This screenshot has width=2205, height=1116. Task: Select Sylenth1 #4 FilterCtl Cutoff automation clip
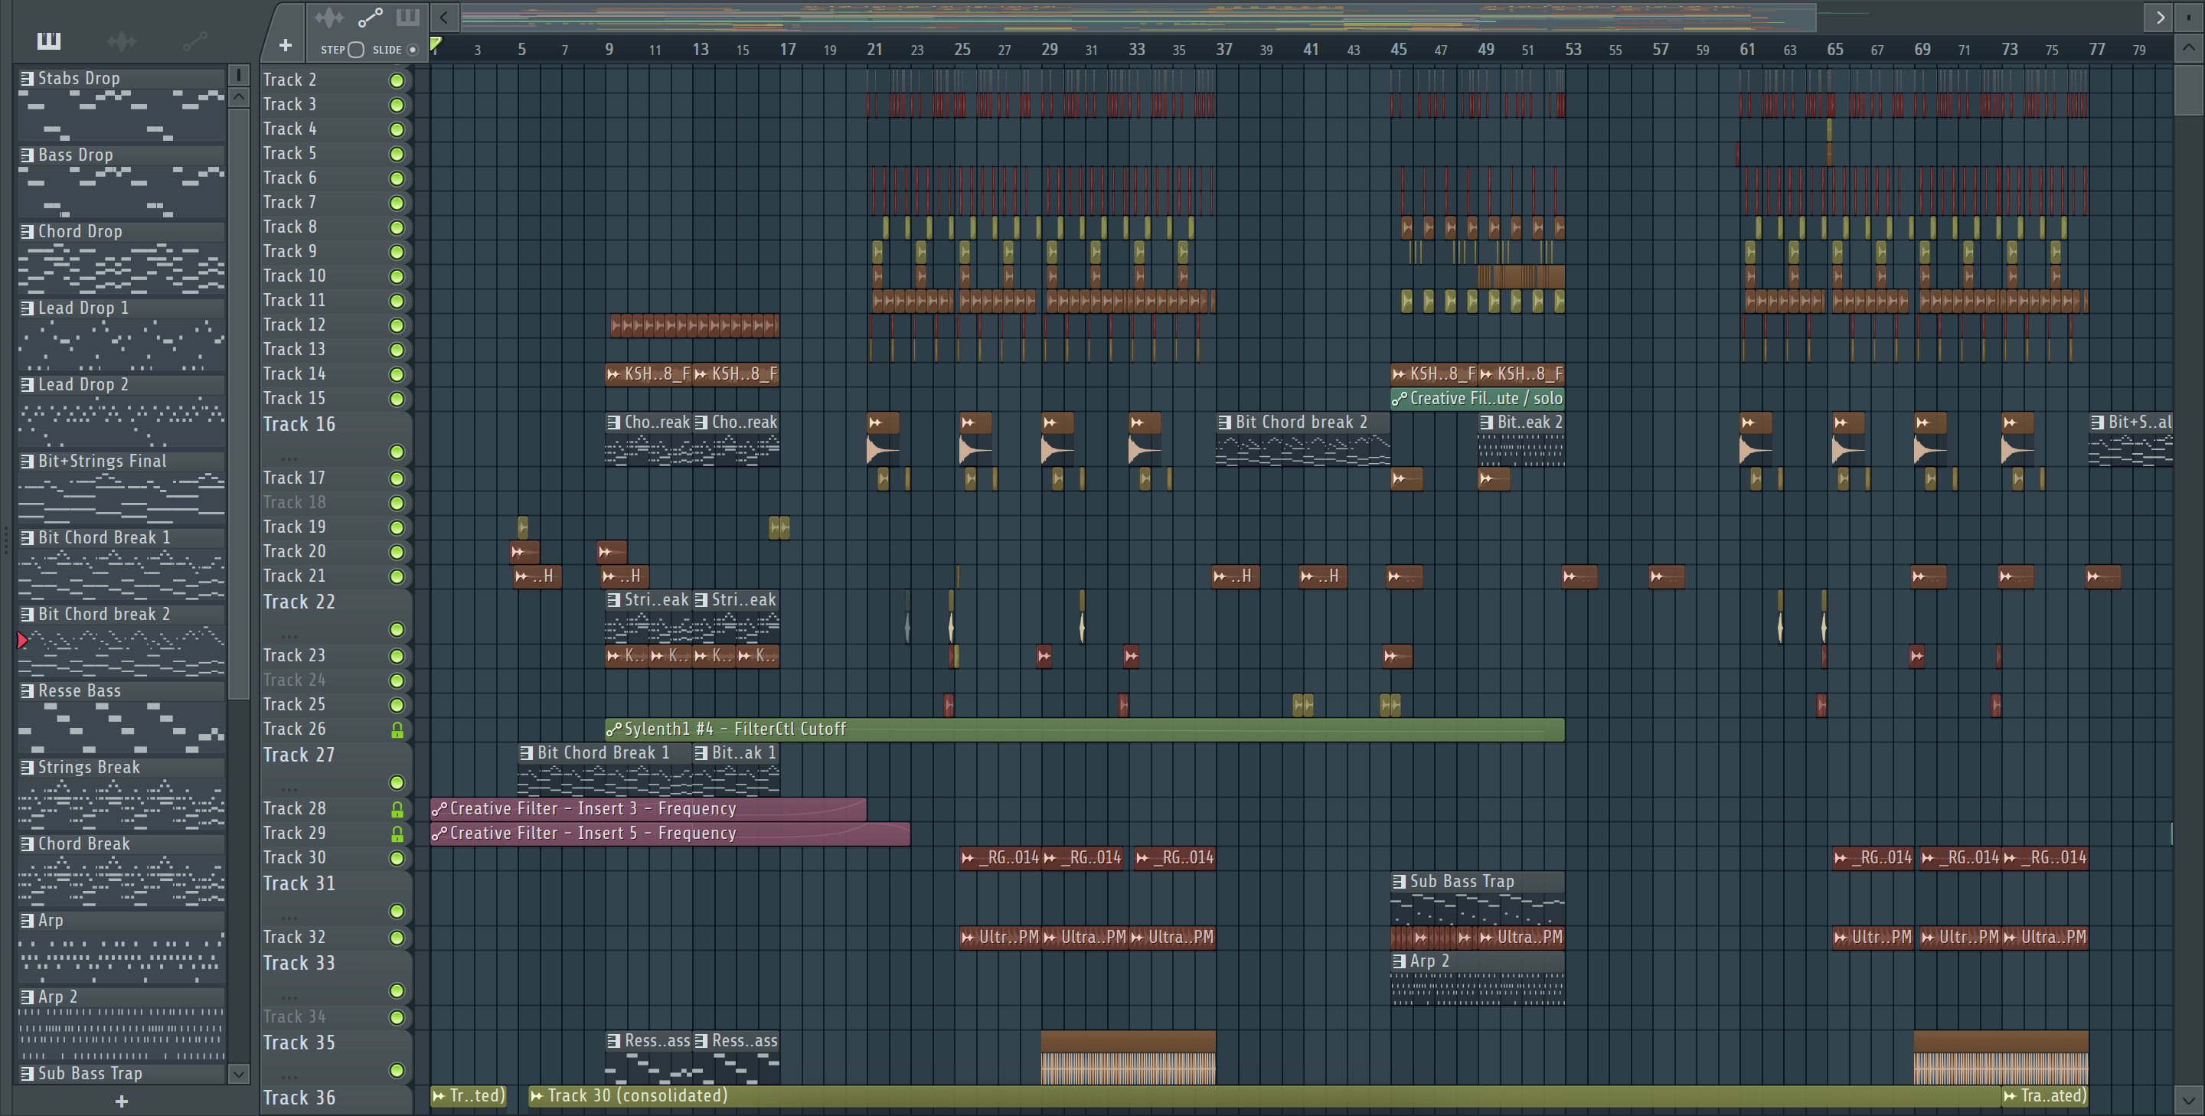tap(1085, 729)
